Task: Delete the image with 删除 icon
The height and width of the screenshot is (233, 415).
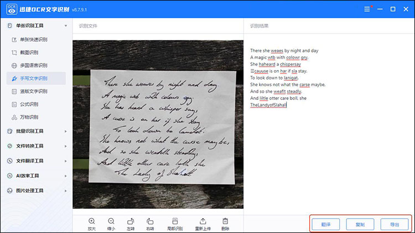Action: tap(225, 221)
